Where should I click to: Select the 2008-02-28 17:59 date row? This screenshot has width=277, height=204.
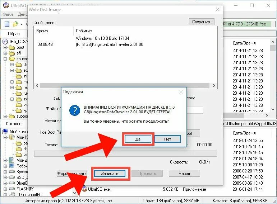coord(248,171)
